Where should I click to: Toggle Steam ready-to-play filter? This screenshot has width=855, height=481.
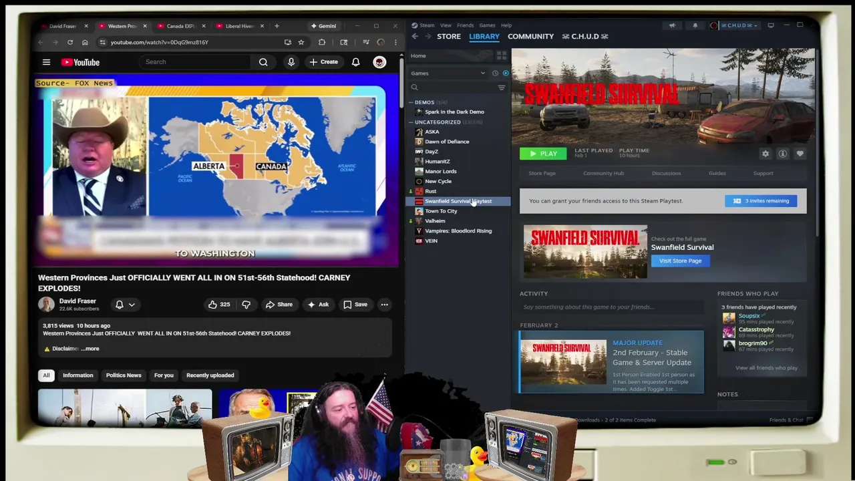(x=505, y=73)
